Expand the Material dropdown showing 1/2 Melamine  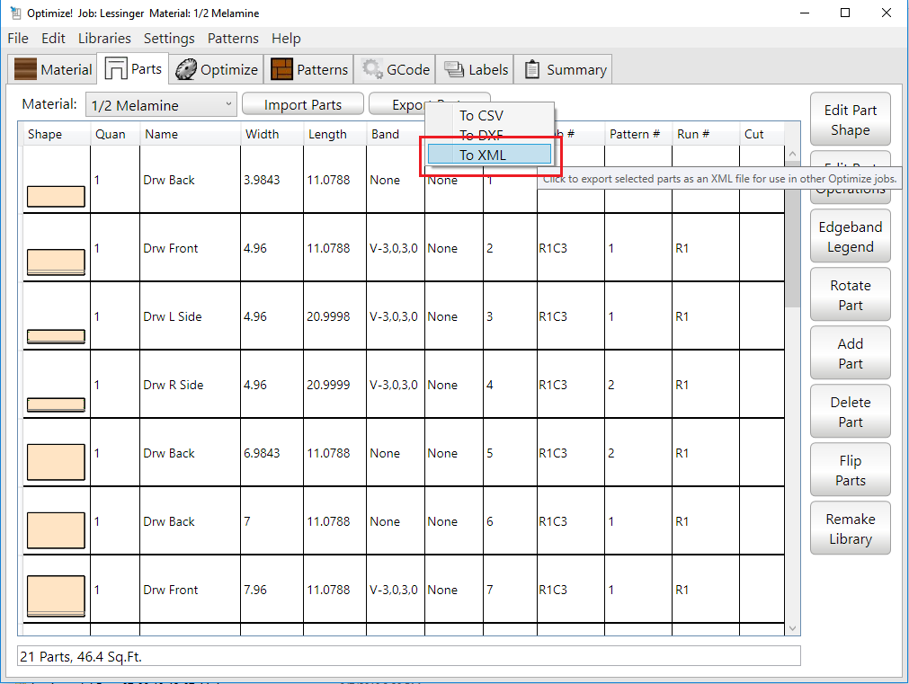point(162,105)
